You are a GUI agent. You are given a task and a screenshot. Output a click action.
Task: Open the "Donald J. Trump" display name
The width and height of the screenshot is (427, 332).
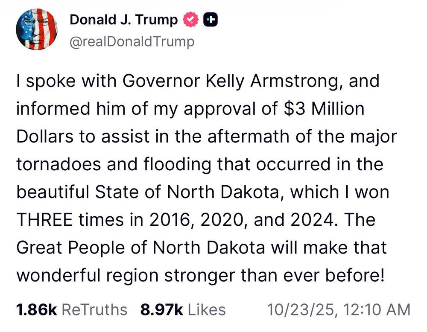click(123, 19)
